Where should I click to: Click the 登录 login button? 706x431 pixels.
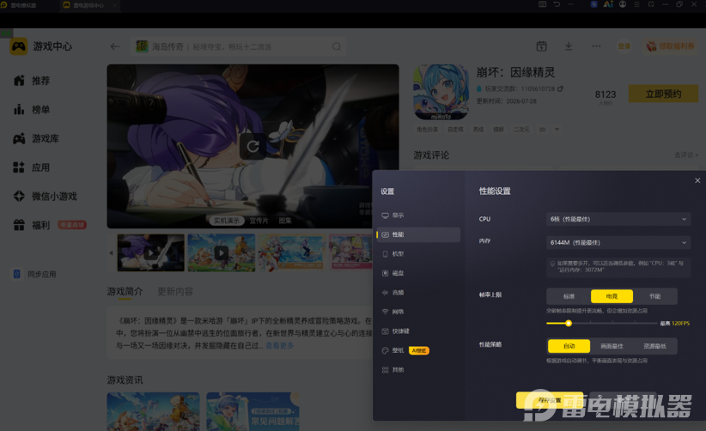(624, 46)
